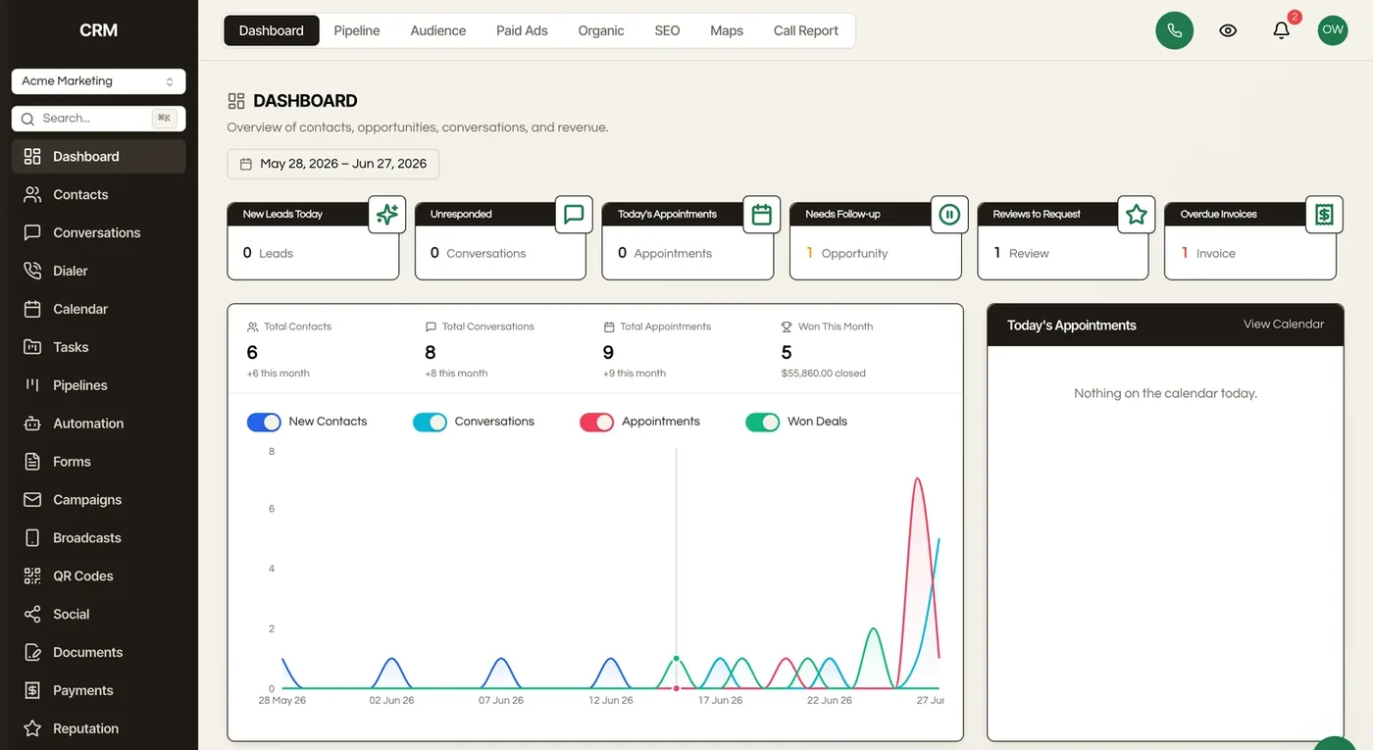Toggle the Appointments chart series

click(596, 422)
